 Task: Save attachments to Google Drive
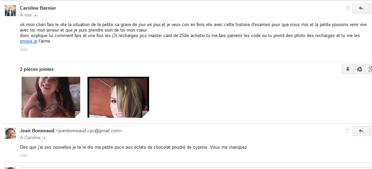pos(359,69)
